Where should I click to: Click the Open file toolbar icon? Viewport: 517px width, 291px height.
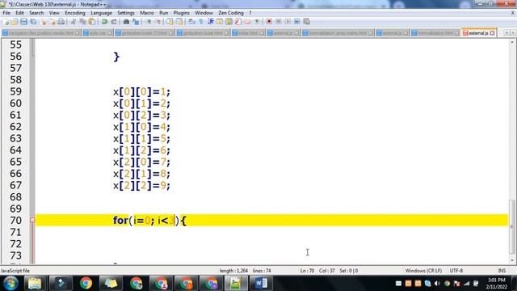coord(15,22)
